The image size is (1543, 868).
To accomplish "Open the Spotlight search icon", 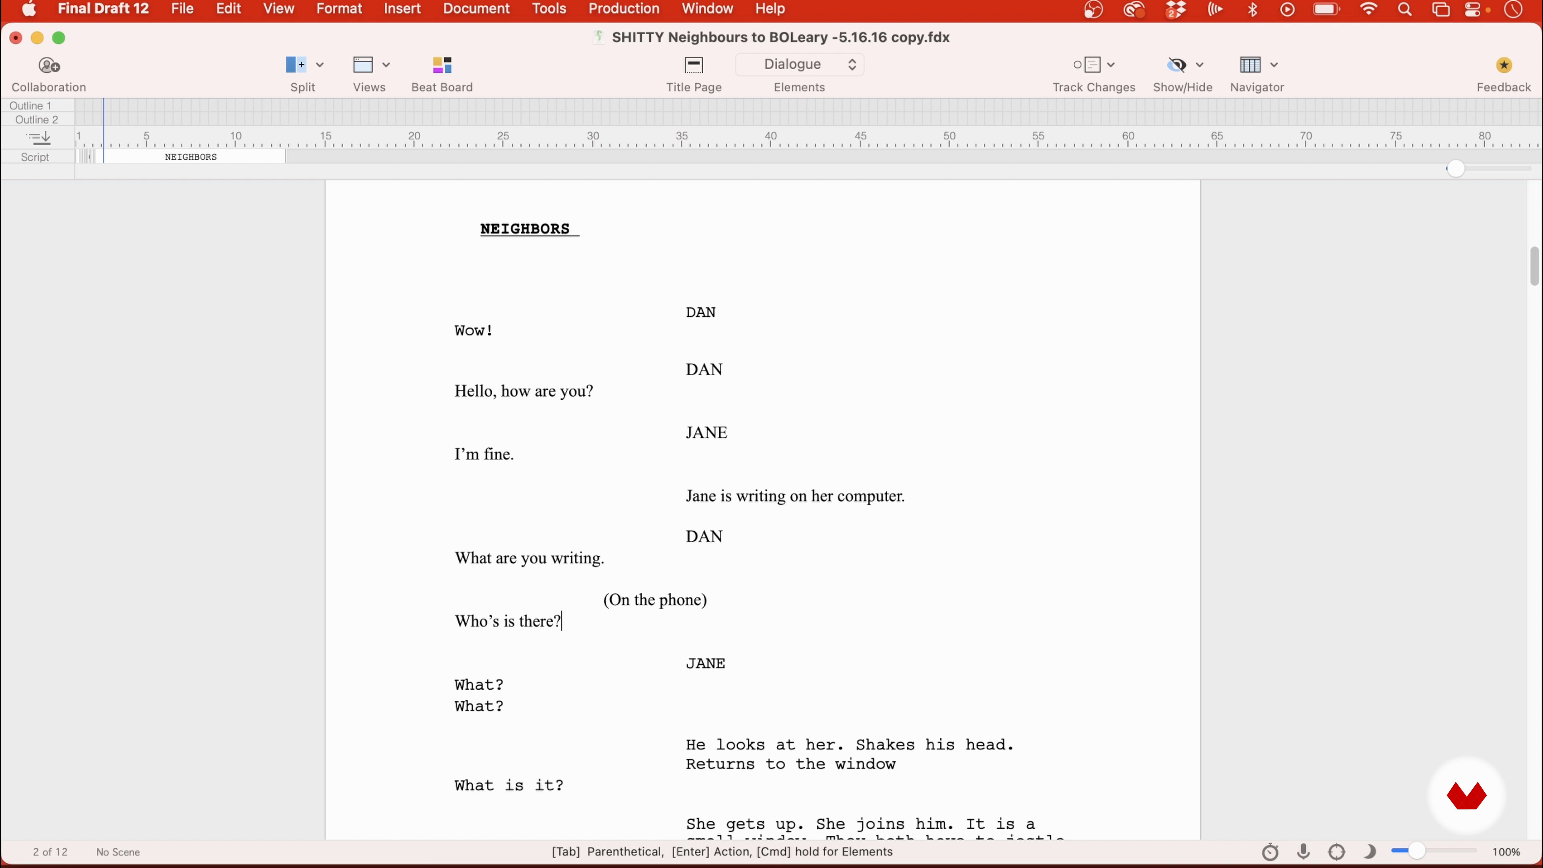I will (x=1405, y=10).
